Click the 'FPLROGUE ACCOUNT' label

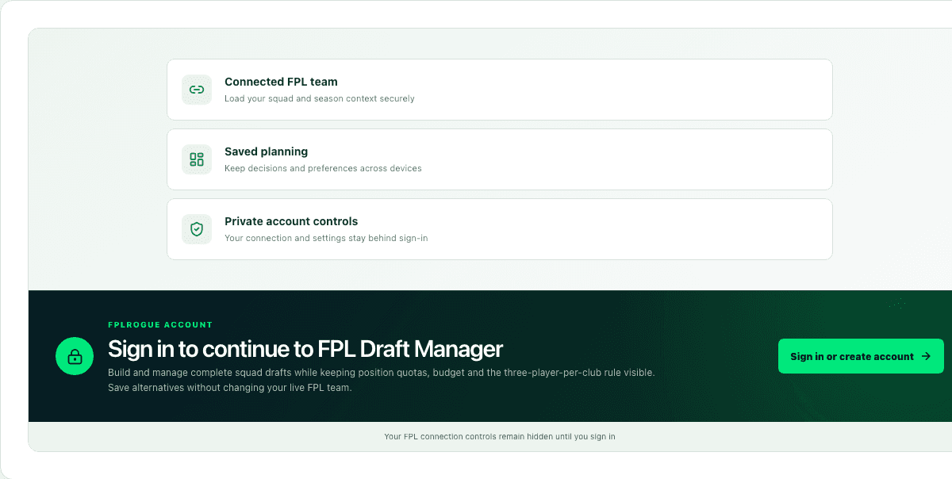[x=160, y=324]
